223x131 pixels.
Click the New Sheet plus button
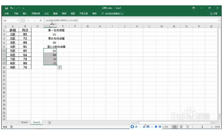click(49, 123)
